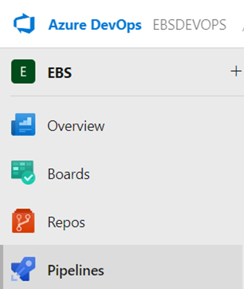Open the Overview menu label
This screenshot has height=289, width=244.
(76, 126)
